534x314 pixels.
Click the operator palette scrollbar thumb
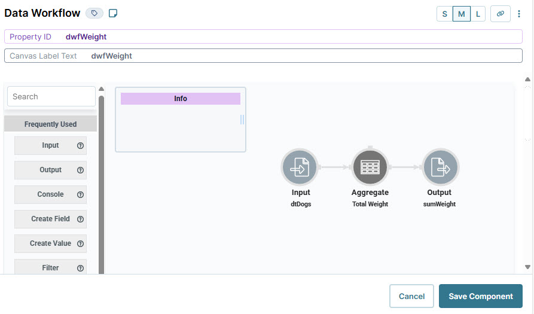tap(101, 184)
